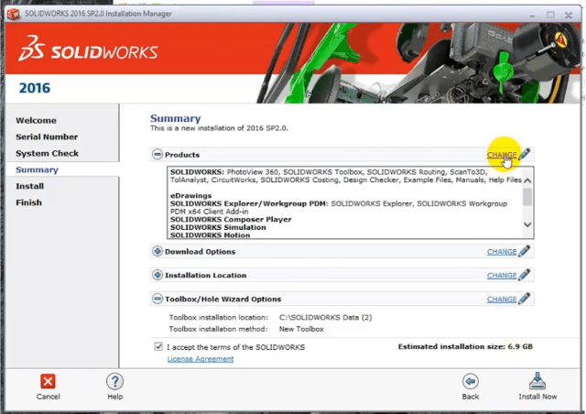The image size is (586, 414).
Task: Minimize the Installation Manager window
Action: point(532,15)
